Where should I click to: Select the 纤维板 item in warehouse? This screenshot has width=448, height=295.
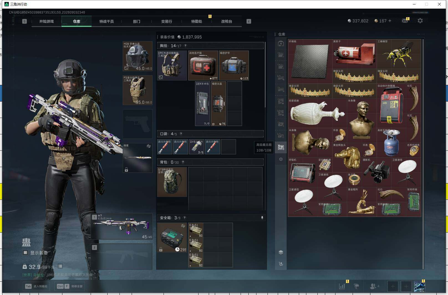tap(310, 61)
